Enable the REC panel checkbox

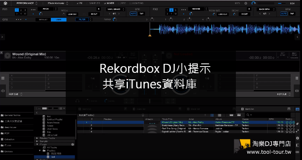click(119, 3)
